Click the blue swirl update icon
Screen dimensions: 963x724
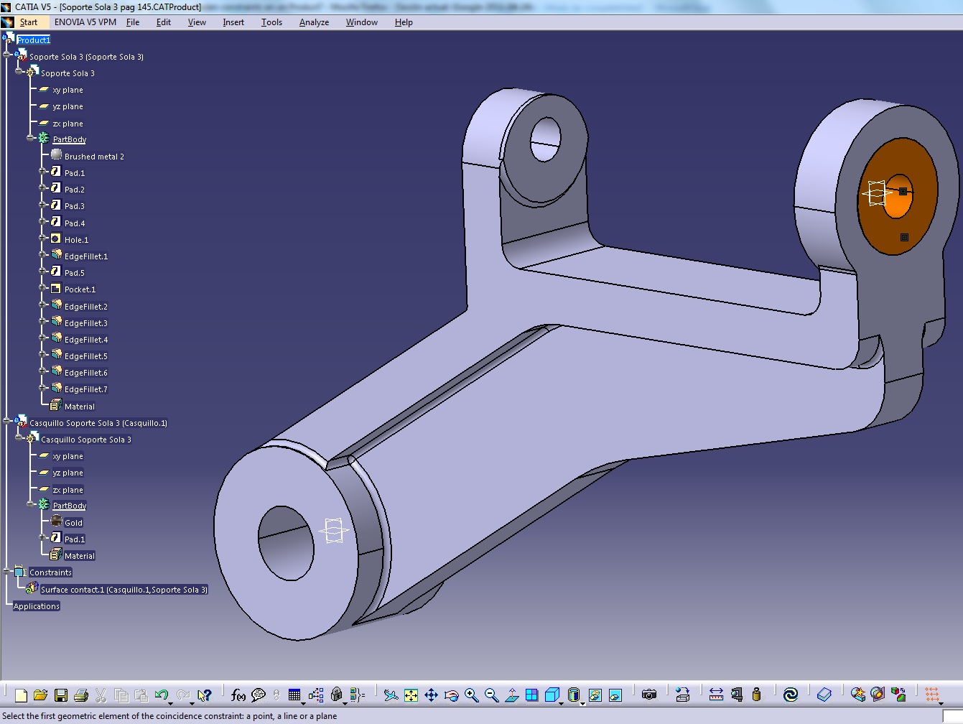791,695
